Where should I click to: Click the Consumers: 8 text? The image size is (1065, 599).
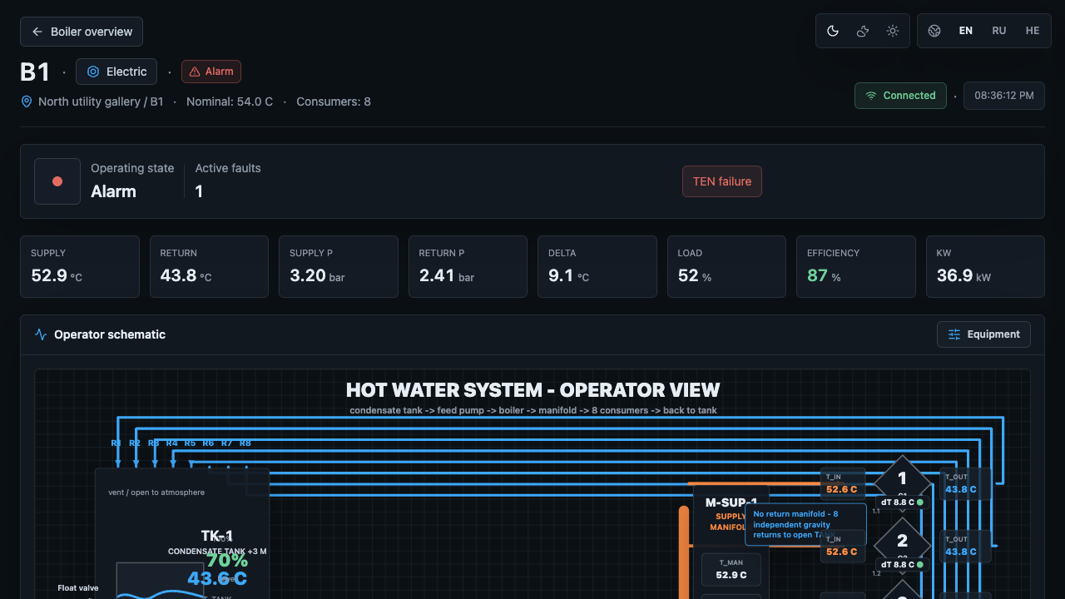(x=334, y=101)
